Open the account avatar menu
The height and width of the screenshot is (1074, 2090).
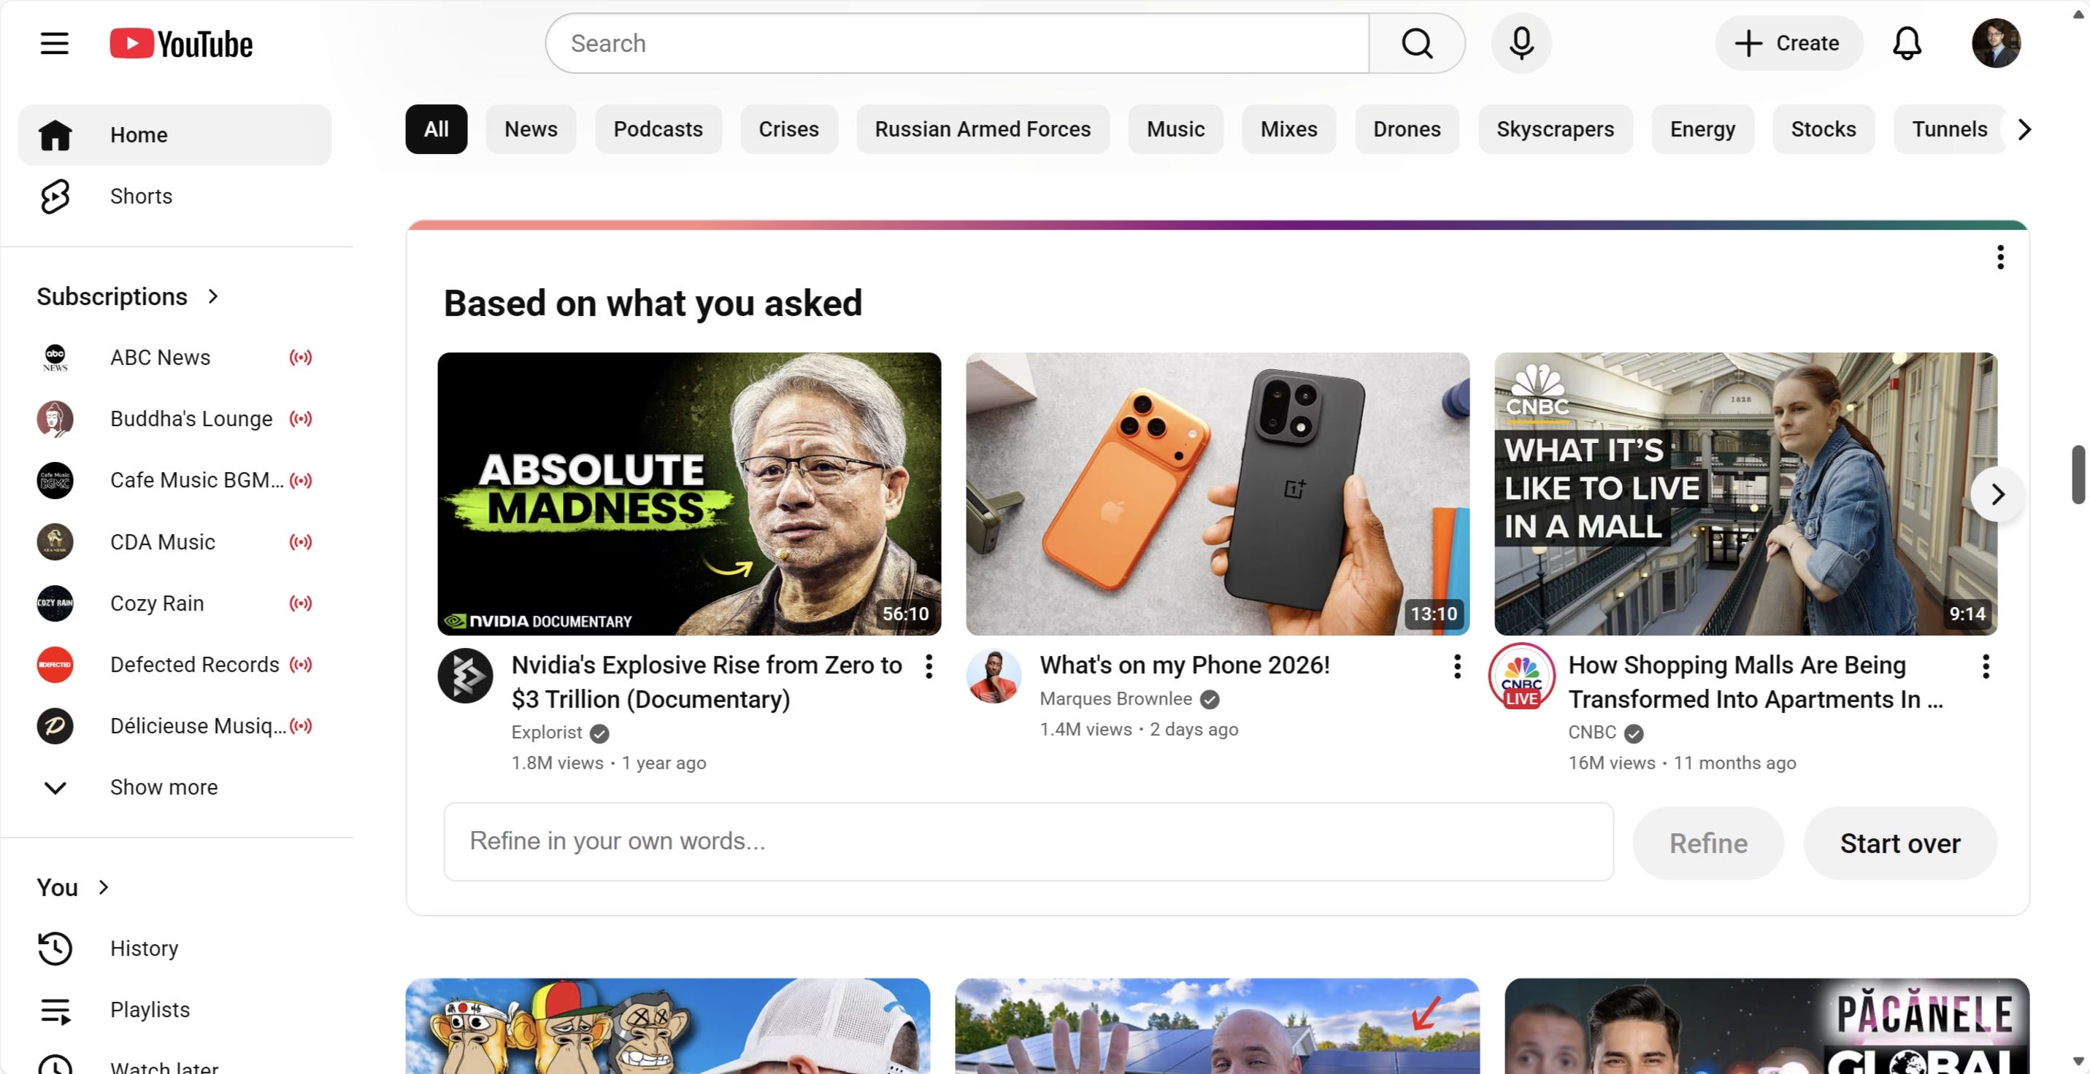[1996, 43]
